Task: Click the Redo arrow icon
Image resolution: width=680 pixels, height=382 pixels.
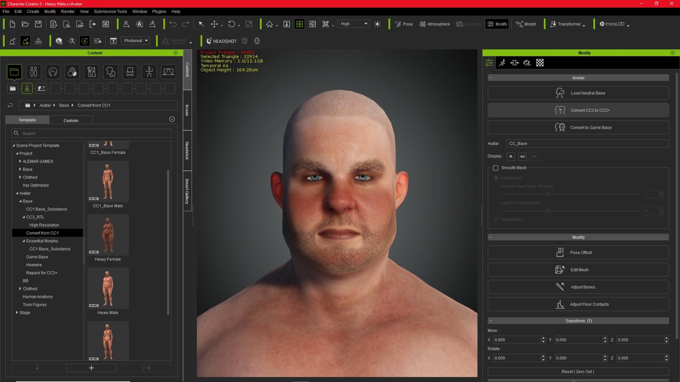Action: coord(186,24)
